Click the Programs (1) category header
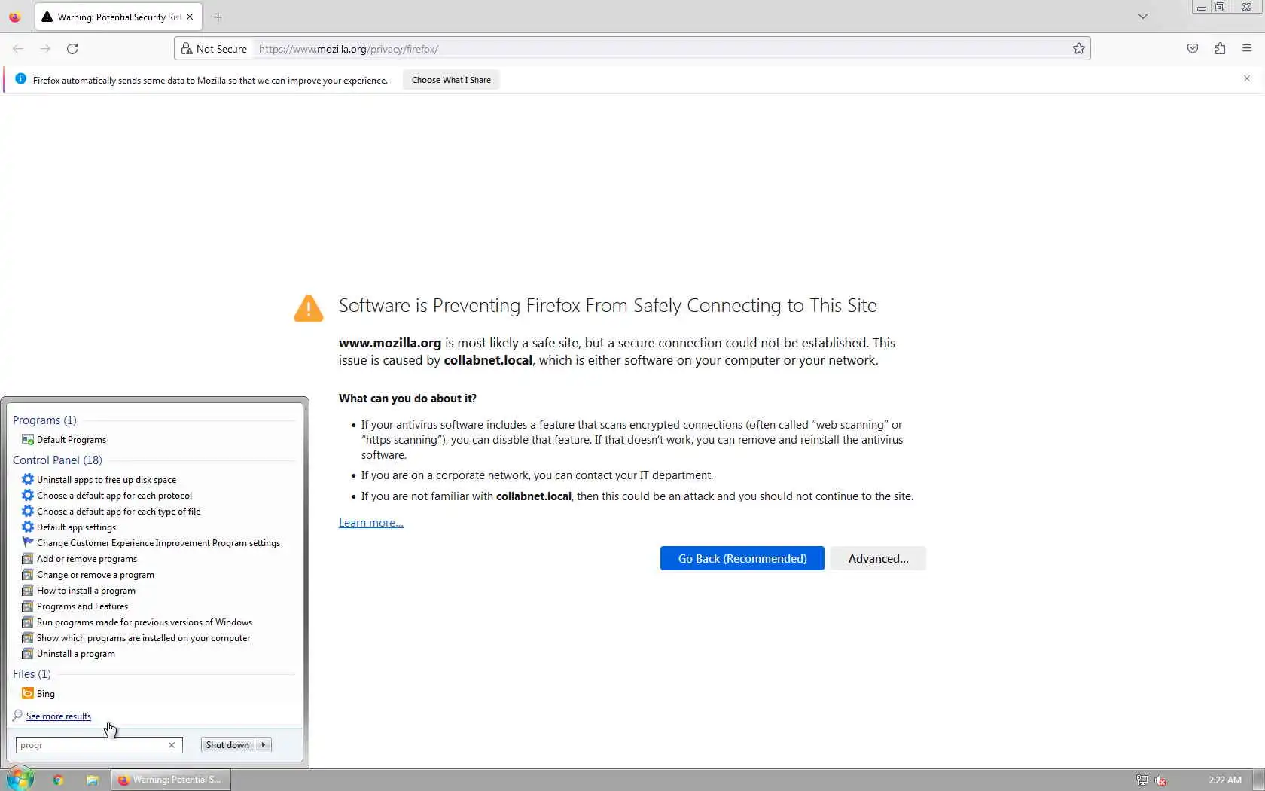Screen dimensions: 1265x791 click(44, 420)
